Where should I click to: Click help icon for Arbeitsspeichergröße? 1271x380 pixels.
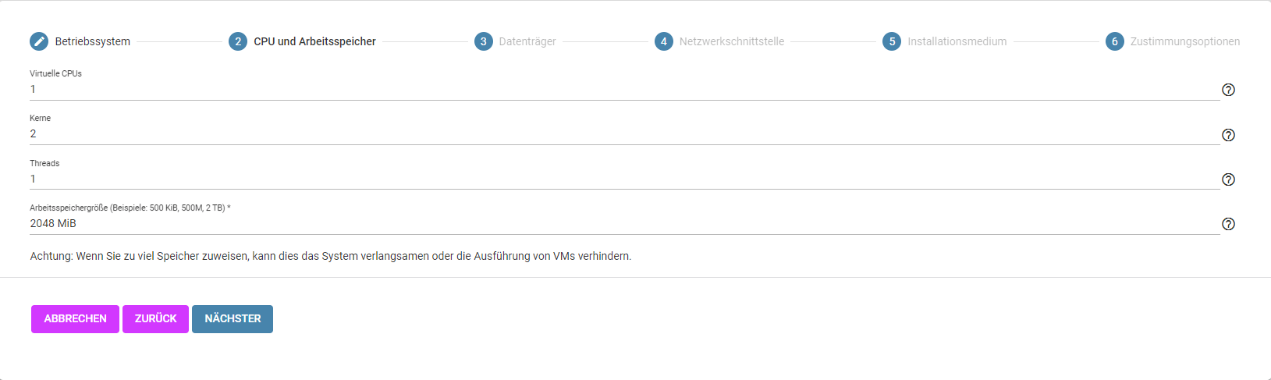tap(1228, 224)
